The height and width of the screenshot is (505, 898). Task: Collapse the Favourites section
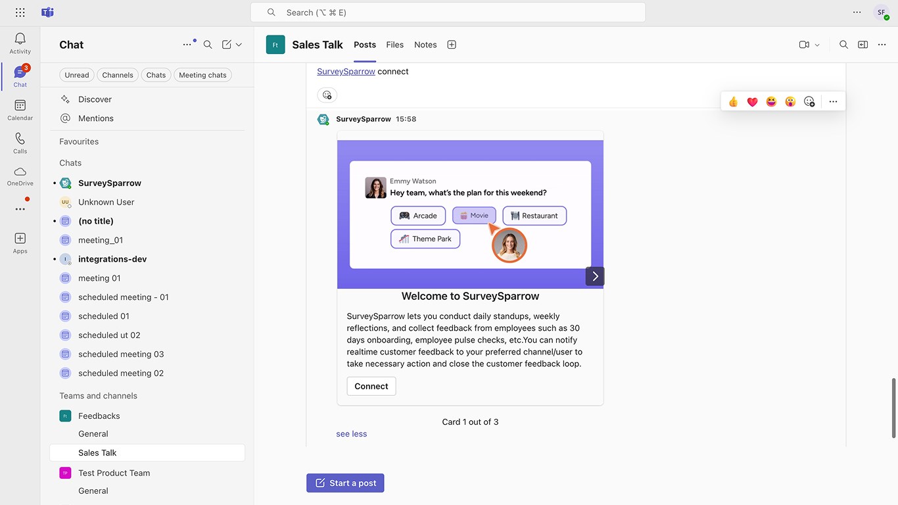[79, 141]
